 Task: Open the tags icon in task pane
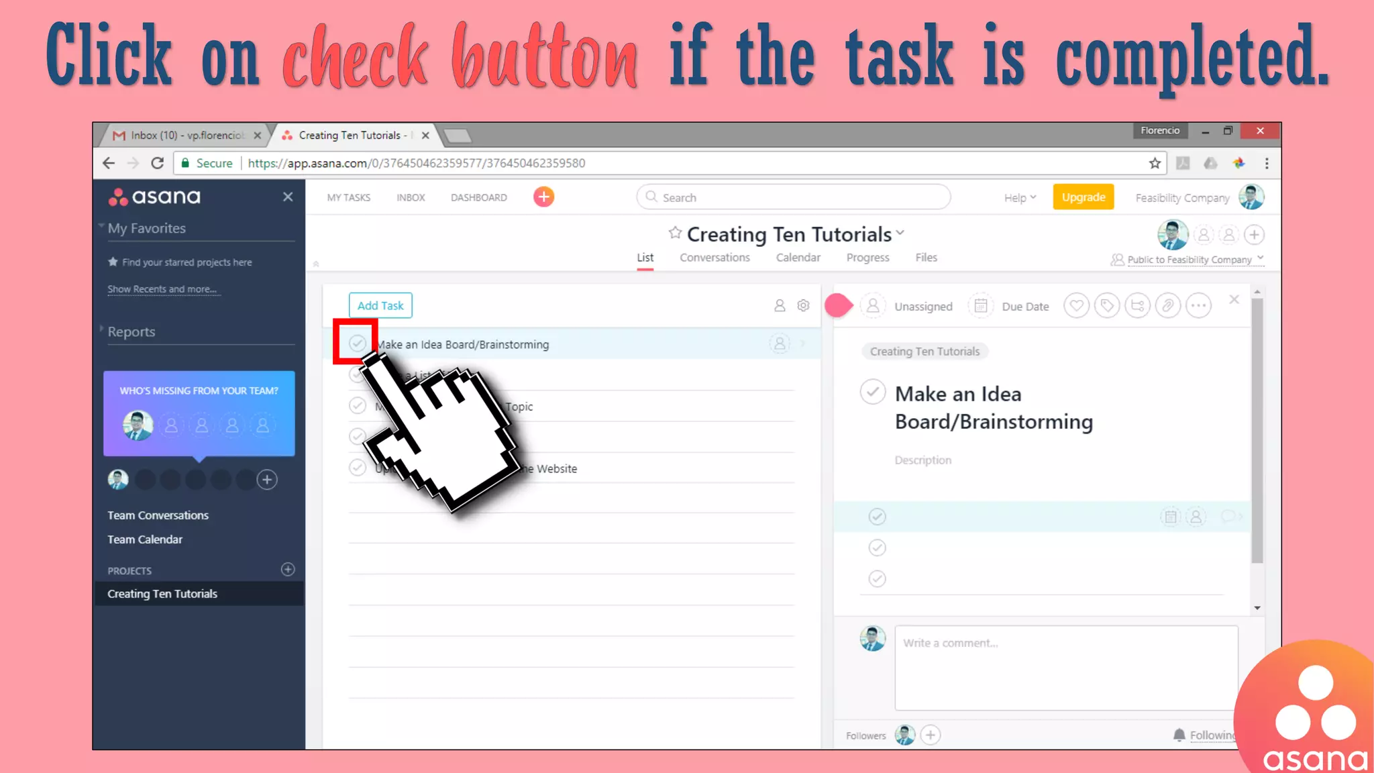(x=1107, y=306)
